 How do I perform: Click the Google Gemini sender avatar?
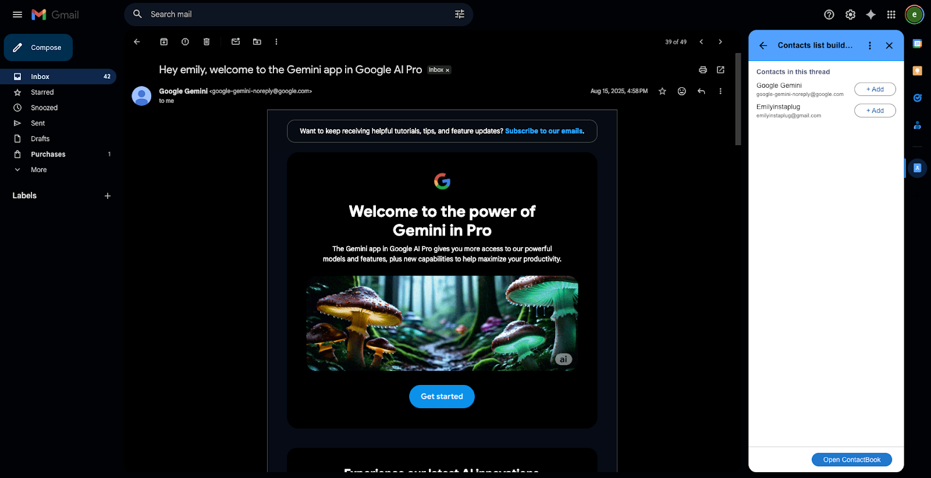click(141, 96)
